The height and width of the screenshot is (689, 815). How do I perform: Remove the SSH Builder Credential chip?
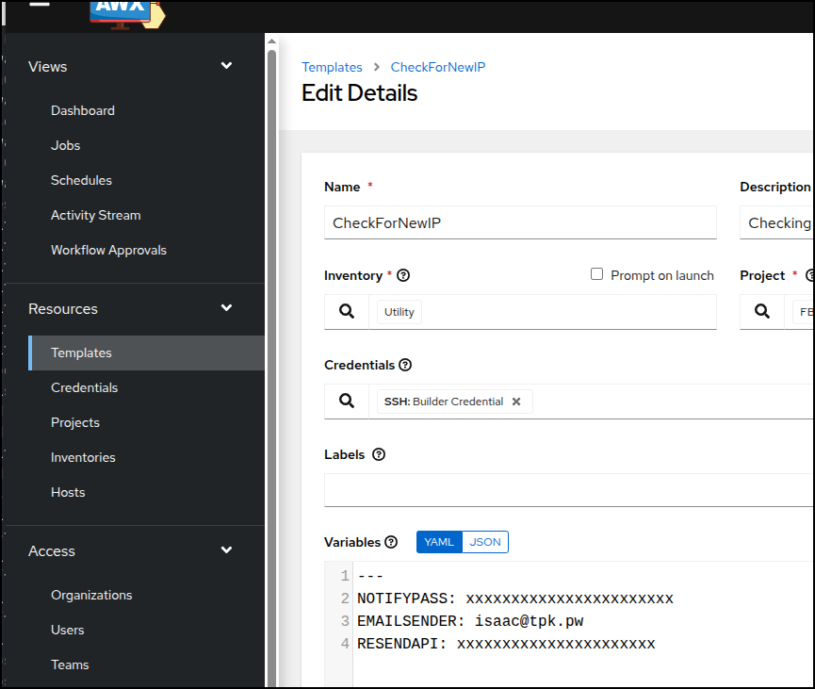click(x=516, y=401)
